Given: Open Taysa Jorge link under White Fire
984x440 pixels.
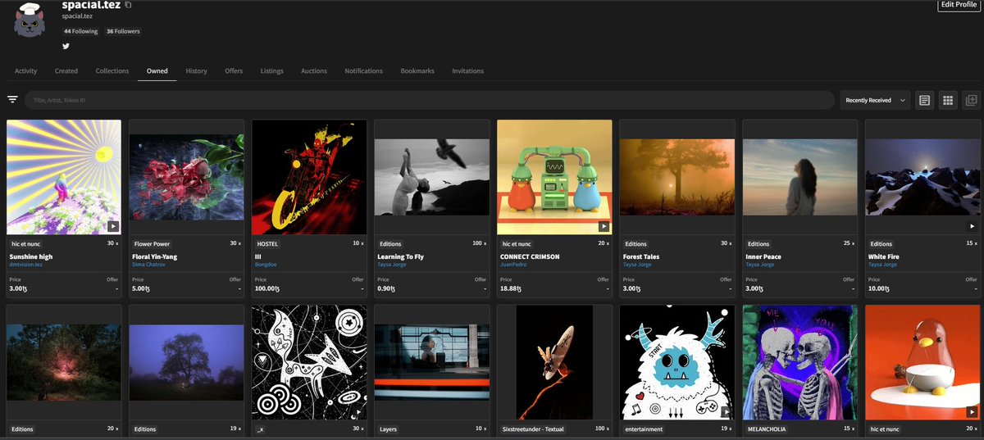Looking at the screenshot, I should [x=884, y=265].
